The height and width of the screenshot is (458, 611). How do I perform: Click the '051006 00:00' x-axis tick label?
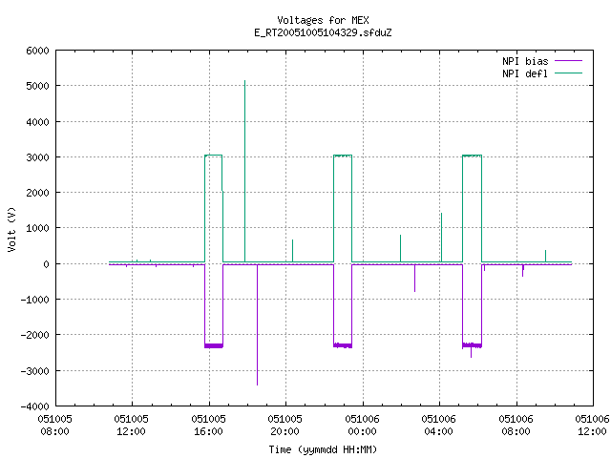(x=362, y=426)
